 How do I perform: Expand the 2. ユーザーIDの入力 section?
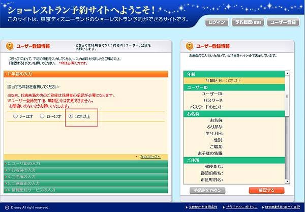(x=86, y=163)
